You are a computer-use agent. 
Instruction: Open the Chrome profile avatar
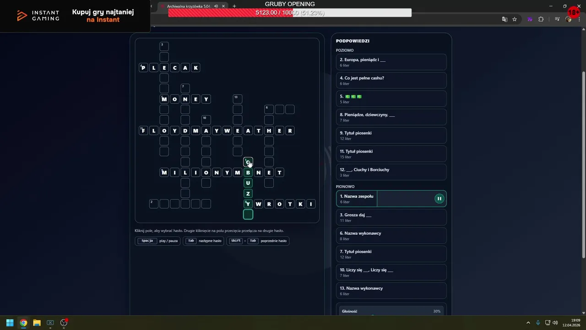coord(568,19)
